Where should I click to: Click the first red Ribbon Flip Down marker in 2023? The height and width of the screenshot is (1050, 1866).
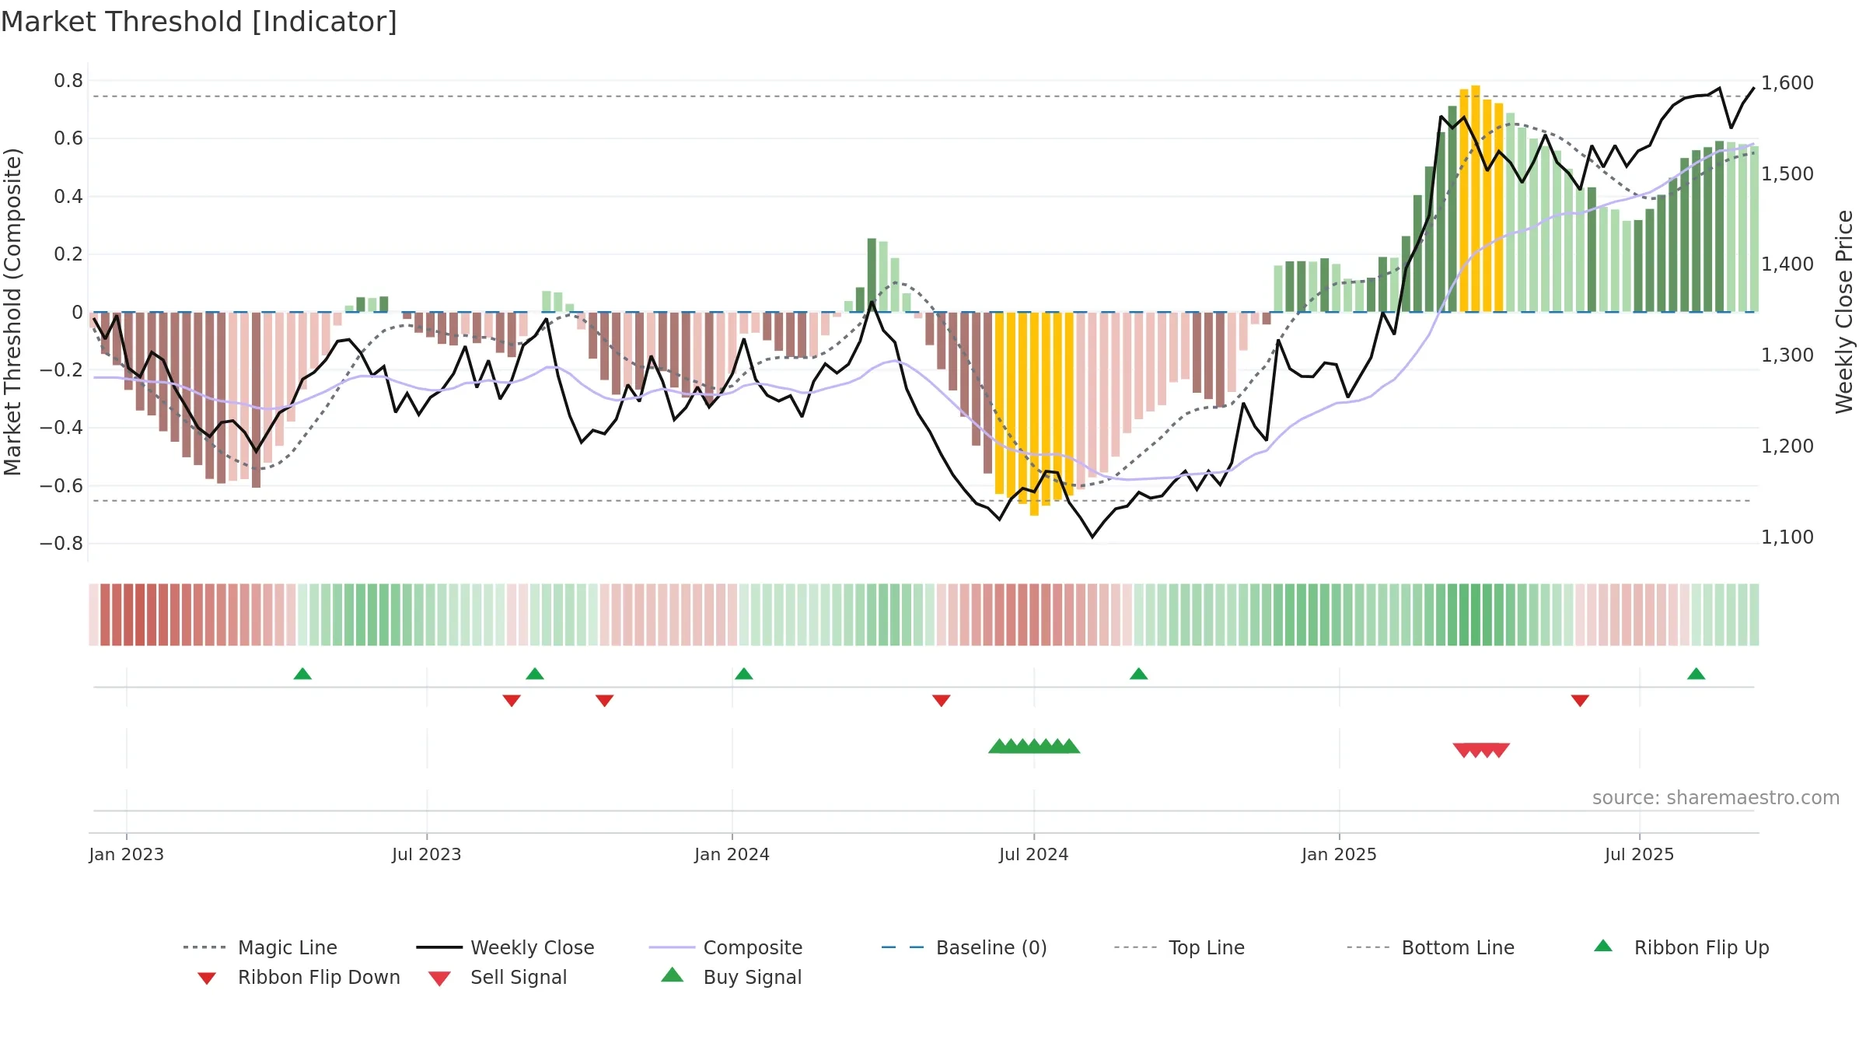pos(512,701)
